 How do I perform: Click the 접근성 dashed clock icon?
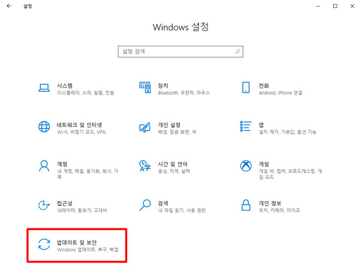pyautogui.click(x=44, y=205)
